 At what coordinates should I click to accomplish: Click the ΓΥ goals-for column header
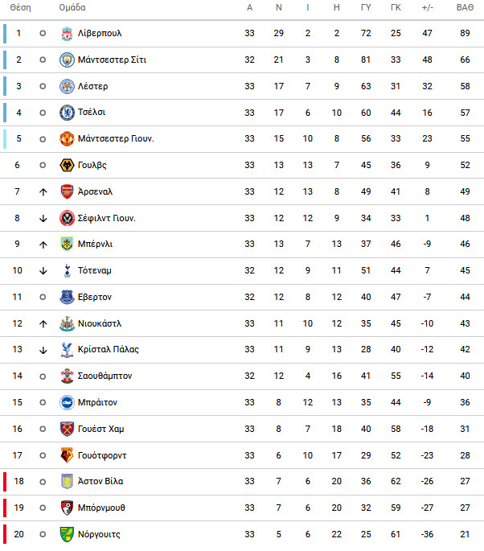[x=366, y=7]
